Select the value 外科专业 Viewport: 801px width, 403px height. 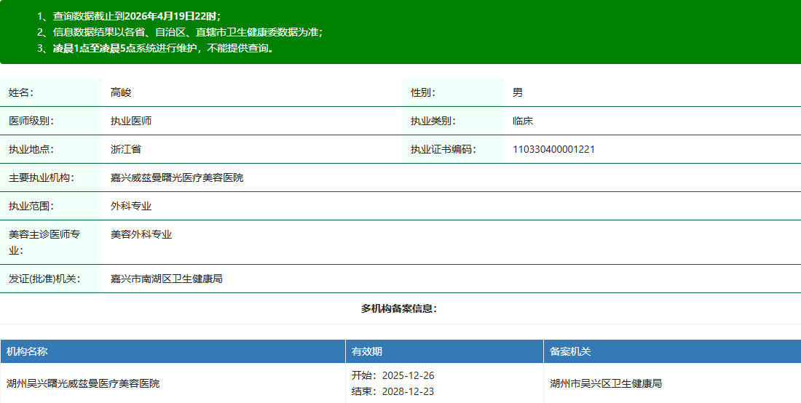(x=131, y=206)
